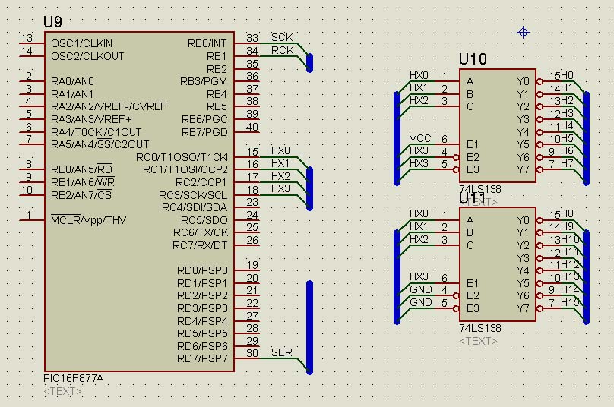Select the U9 reference label
The width and height of the screenshot is (614, 407).
52,21
